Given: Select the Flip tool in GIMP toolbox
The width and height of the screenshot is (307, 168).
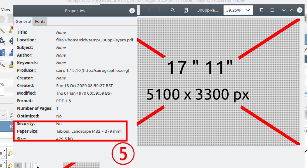Looking at the screenshot, I should click(11, 41).
